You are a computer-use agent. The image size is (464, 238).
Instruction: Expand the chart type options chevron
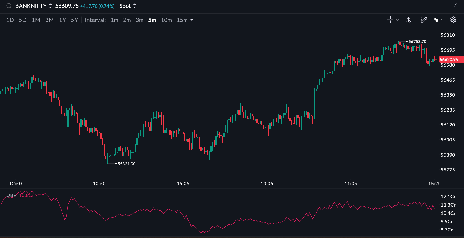click(442, 20)
